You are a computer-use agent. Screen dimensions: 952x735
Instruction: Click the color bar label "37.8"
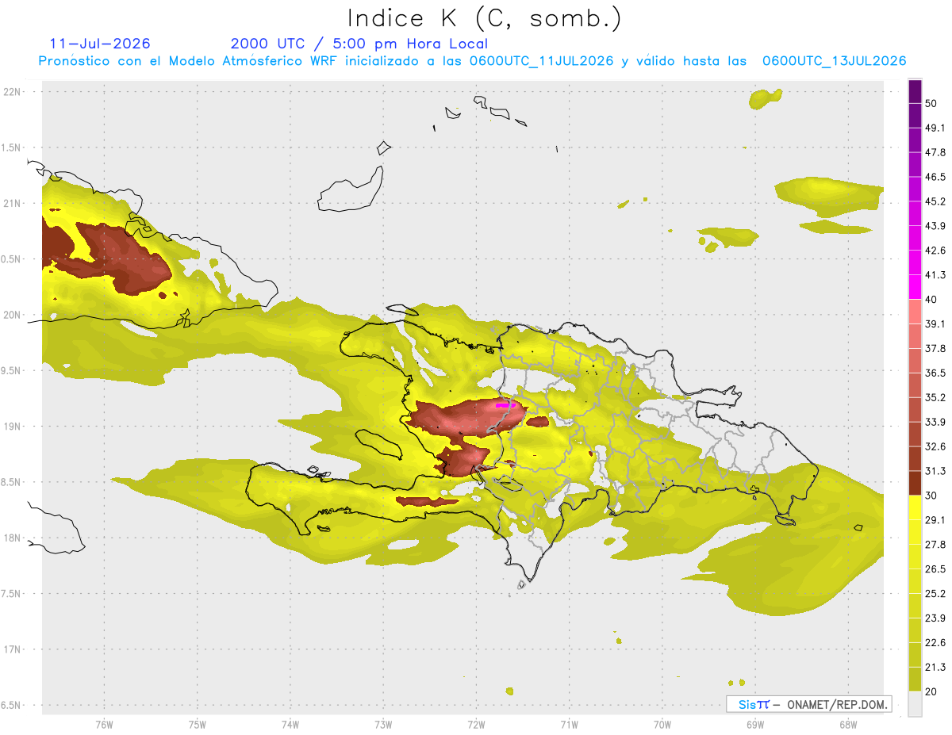[935, 348]
